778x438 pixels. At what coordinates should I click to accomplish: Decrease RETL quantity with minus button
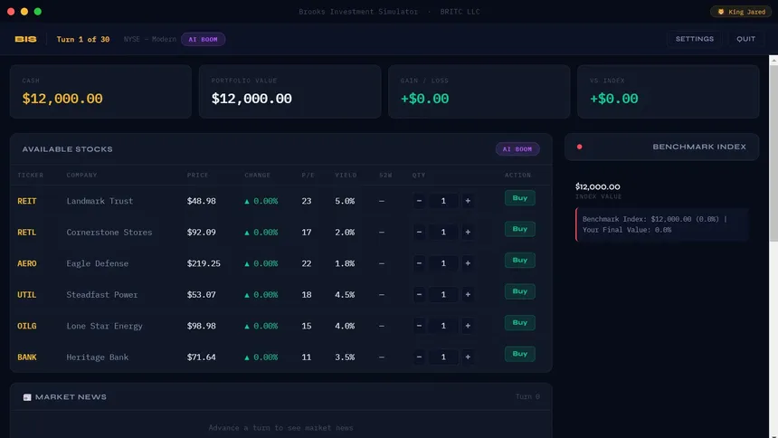[419, 233]
